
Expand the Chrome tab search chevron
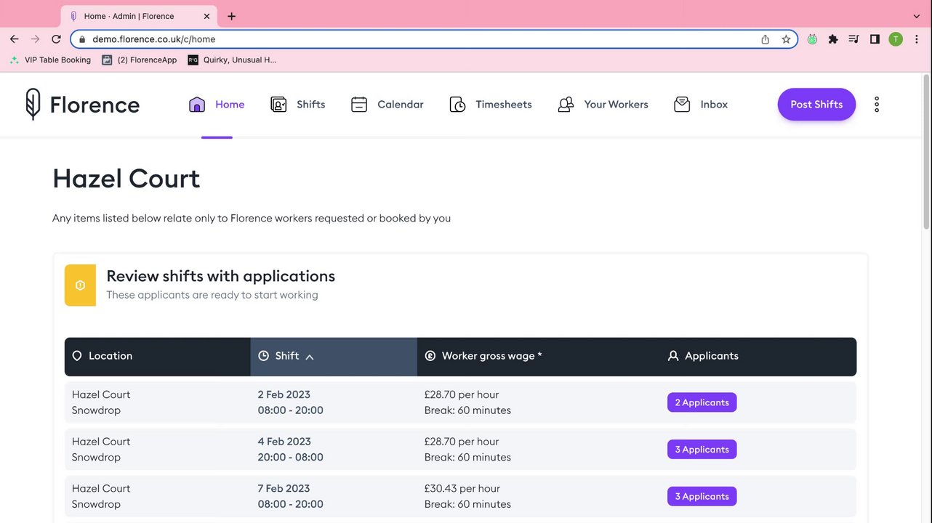pos(917,16)
